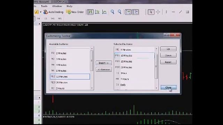Switch to H4 timeframe in toolbar
The height and width of the screenshot is (125, 223).
[x=38, y=18]
